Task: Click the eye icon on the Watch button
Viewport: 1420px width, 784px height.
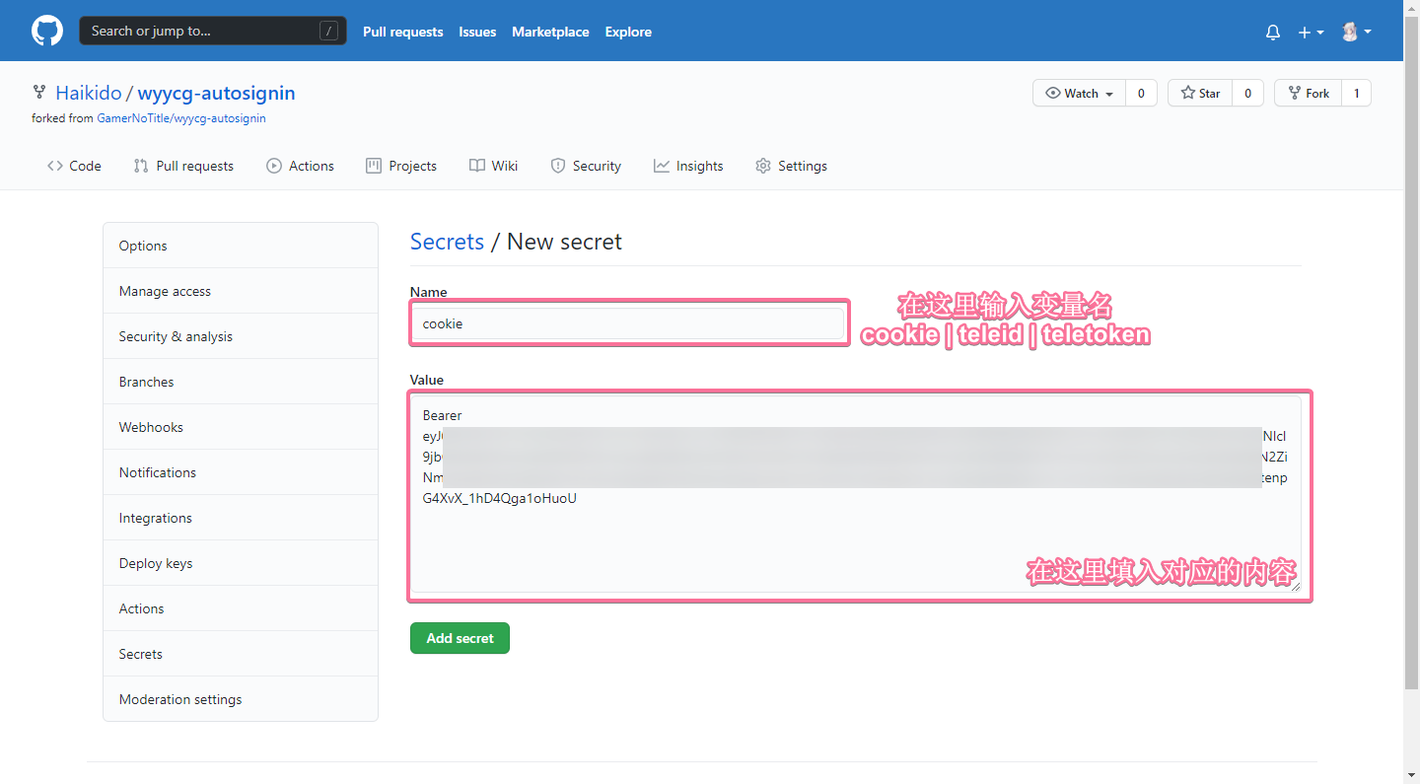Action: (x=1055, y=93)
